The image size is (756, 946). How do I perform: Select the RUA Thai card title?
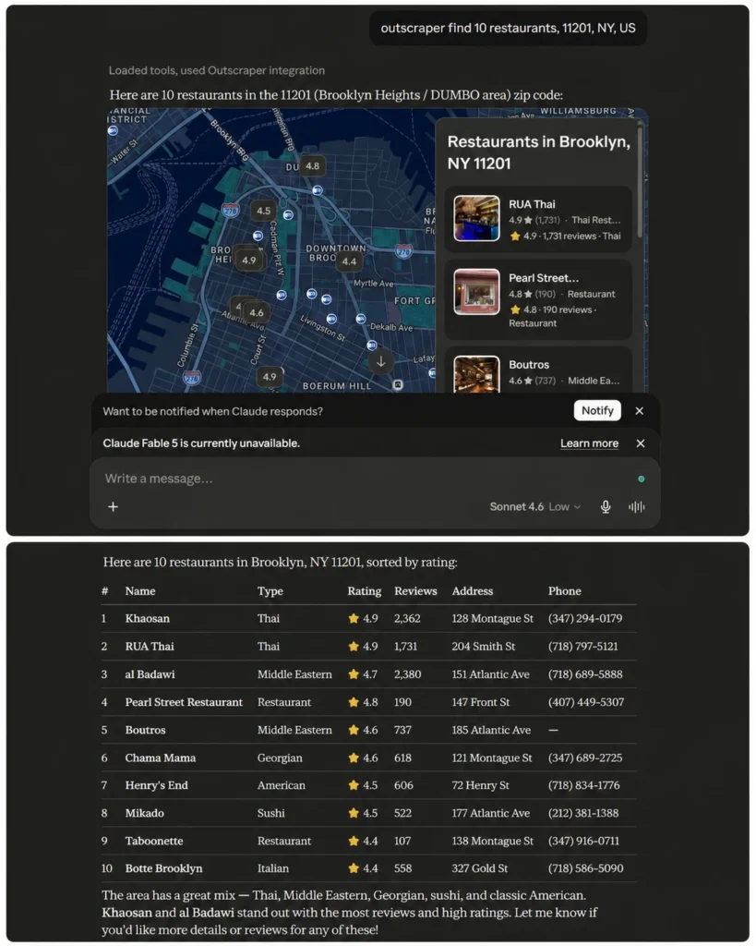tap(532, 204)
